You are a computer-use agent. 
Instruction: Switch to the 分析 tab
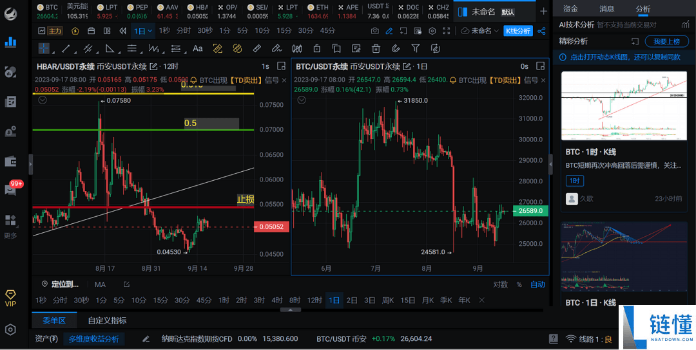pyautogui.click(x=643, y=8)
